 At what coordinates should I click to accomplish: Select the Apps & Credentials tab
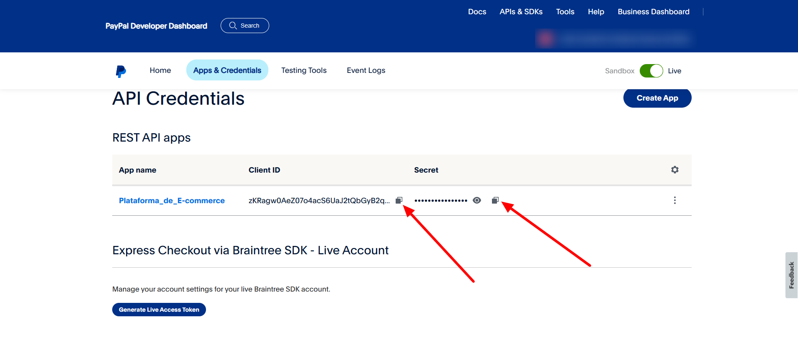point(227,70)
